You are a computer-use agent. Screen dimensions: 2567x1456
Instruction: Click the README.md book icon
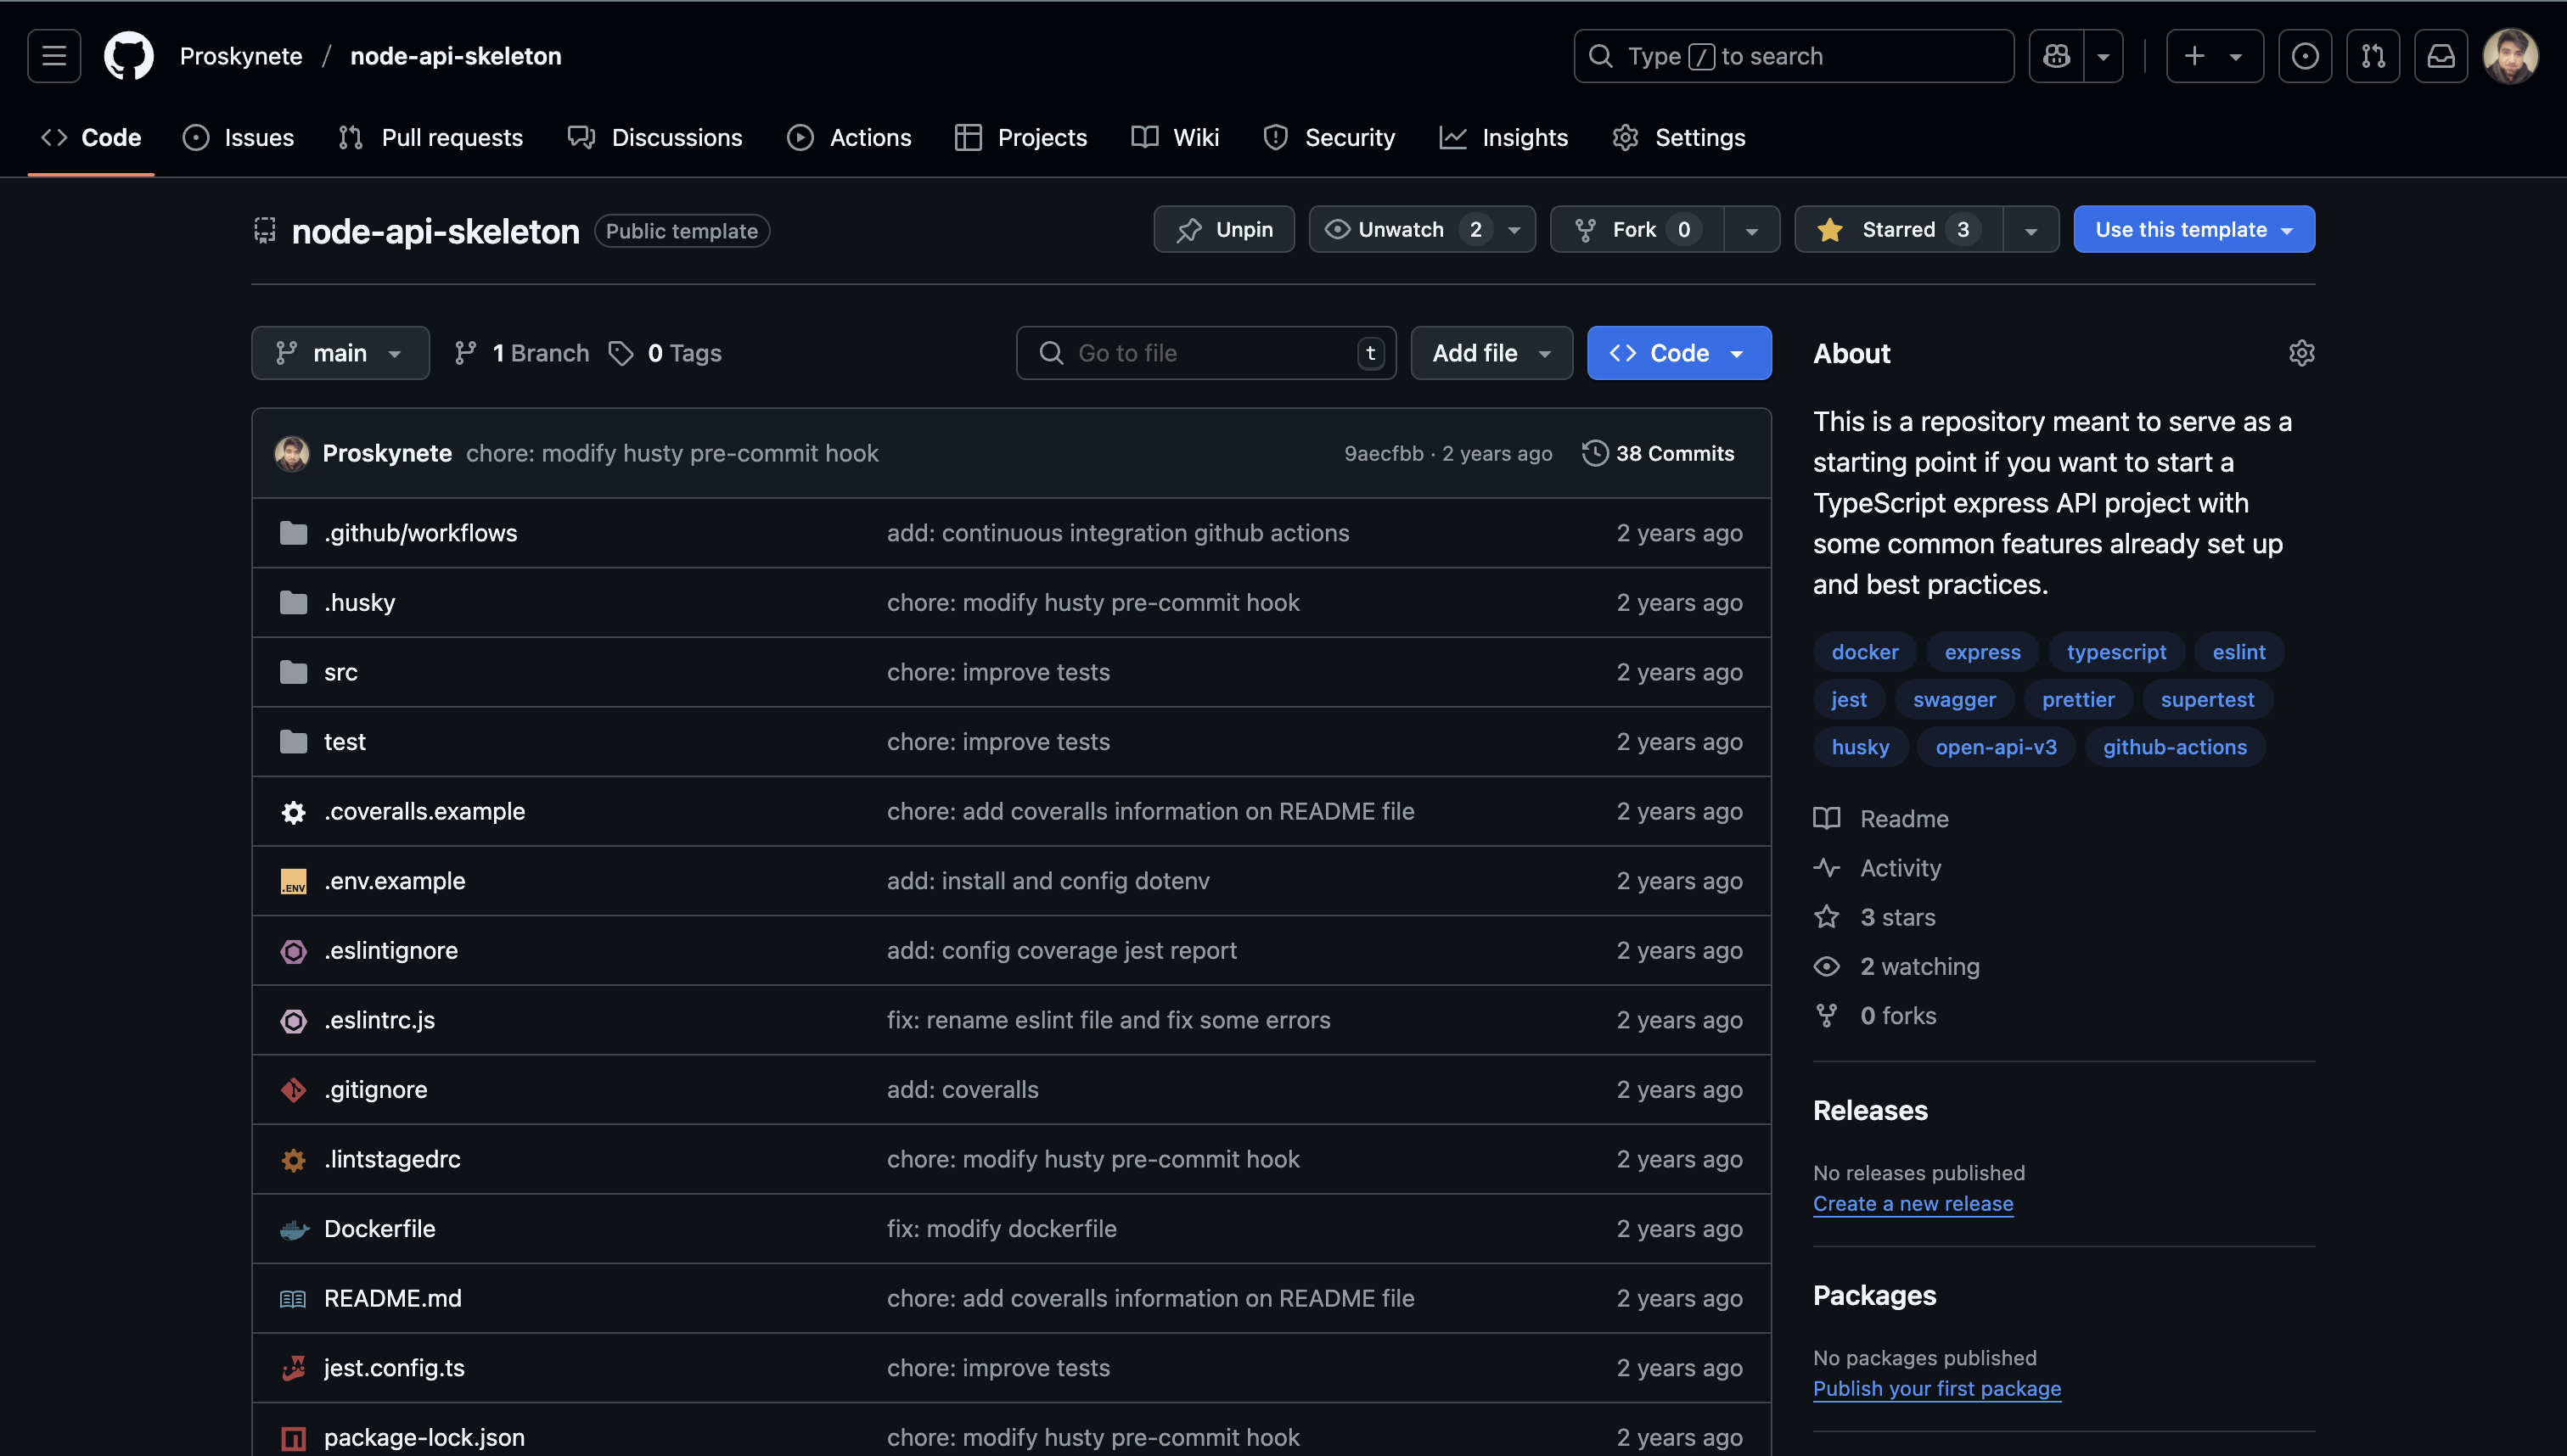click(x=293, y=1299)
